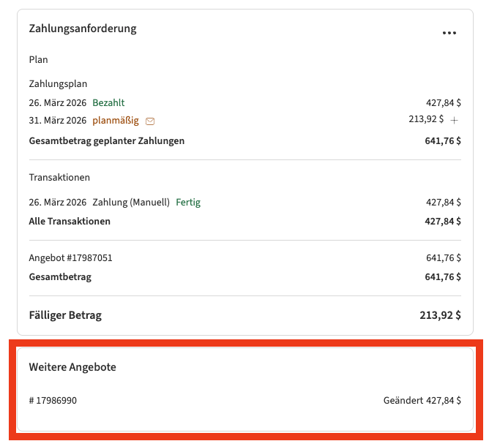This screenshot has width=489, height=441.
Task: Open the Zahlungsanforderung three-dot menu
Action: [449, 33]
